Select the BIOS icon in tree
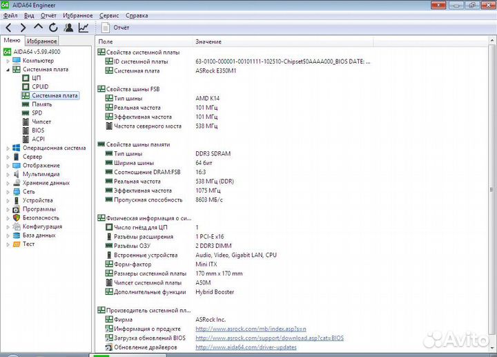This screenshot has height=357, width=497. pos(26,131)
